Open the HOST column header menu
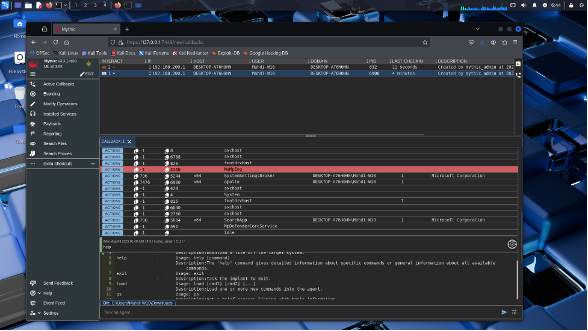588x331 pixels. [x=191, y=61]
